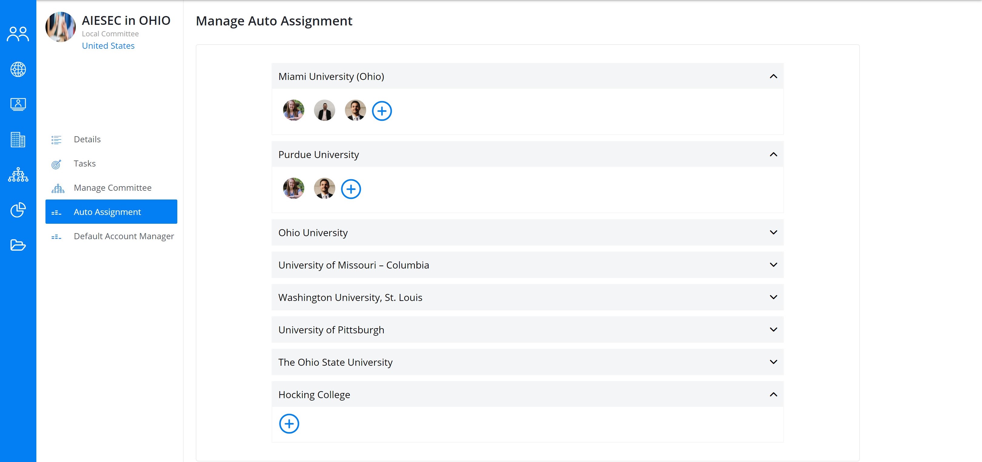Open the people icon in blue sidebar
The image size is (982, 462).
pyautogui.click(x=18, y=34)
